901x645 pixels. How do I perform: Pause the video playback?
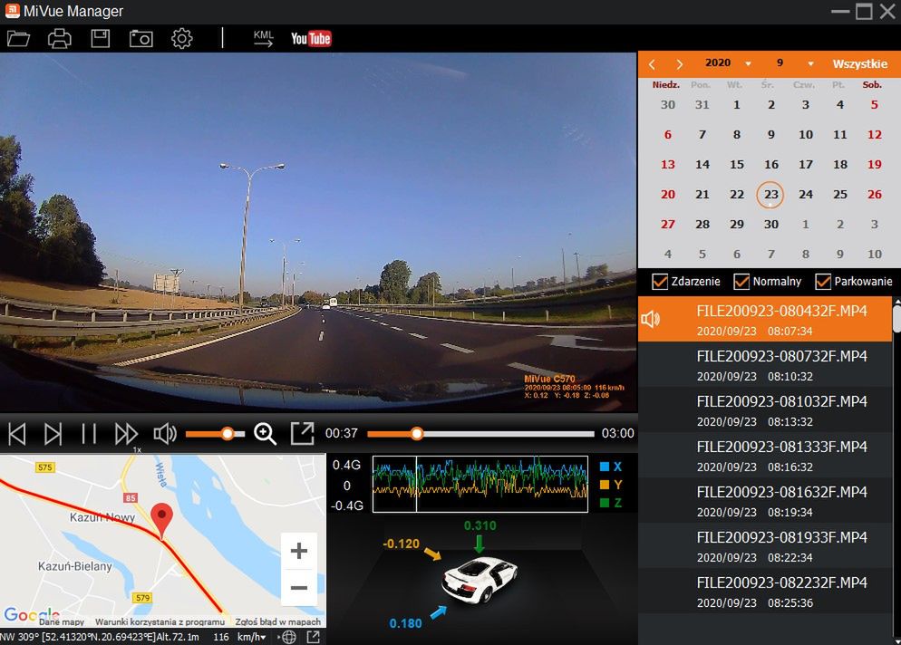pos(89,434)
